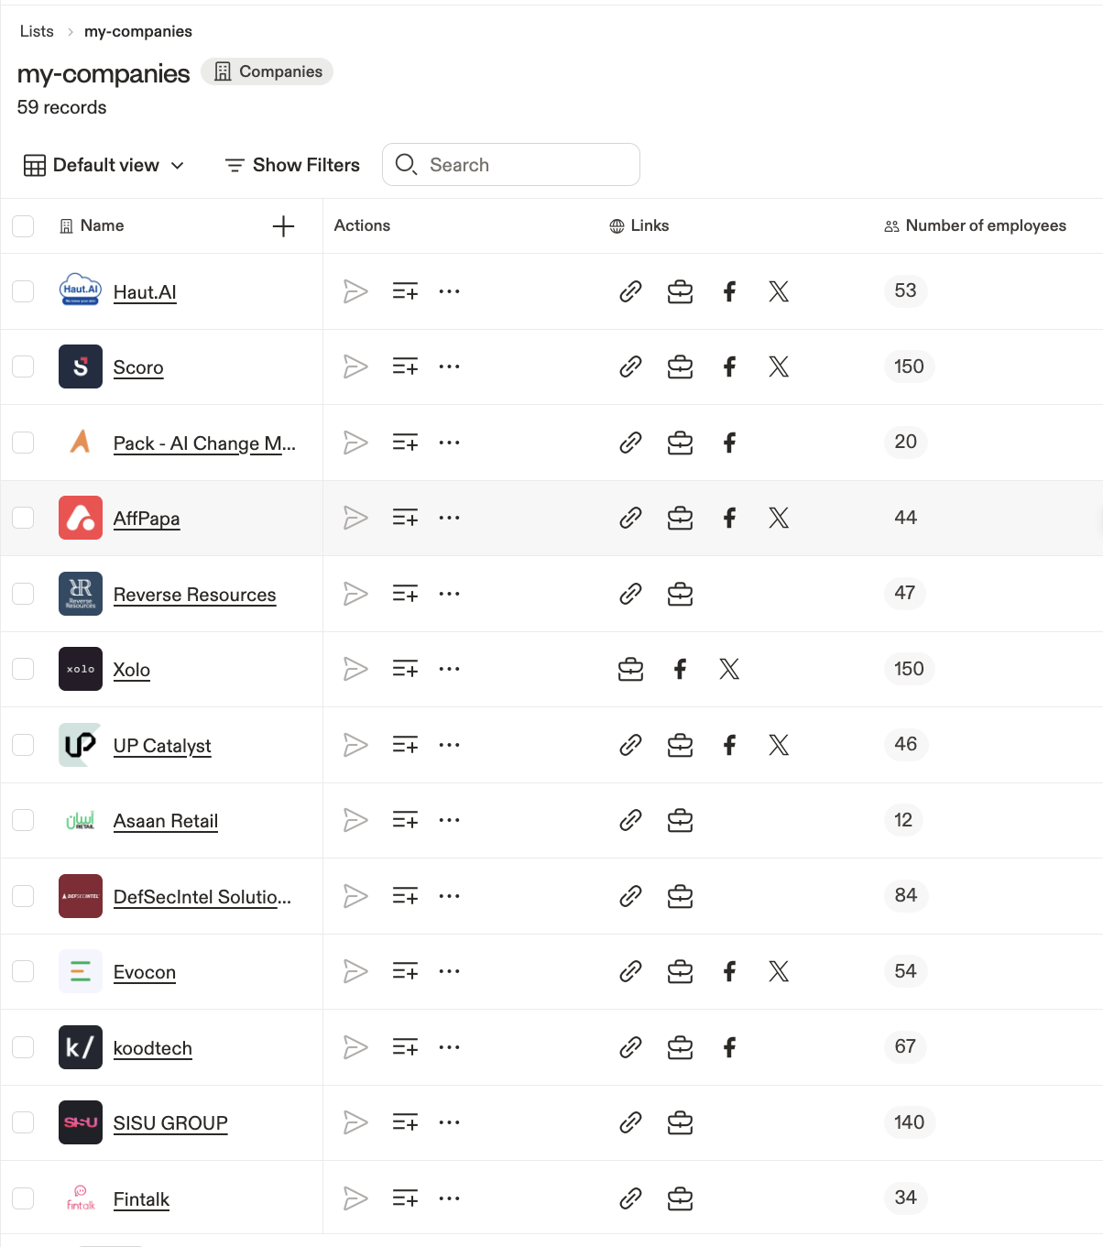Click the Show Filters button

pyautogui.click(x=292, y=165)
